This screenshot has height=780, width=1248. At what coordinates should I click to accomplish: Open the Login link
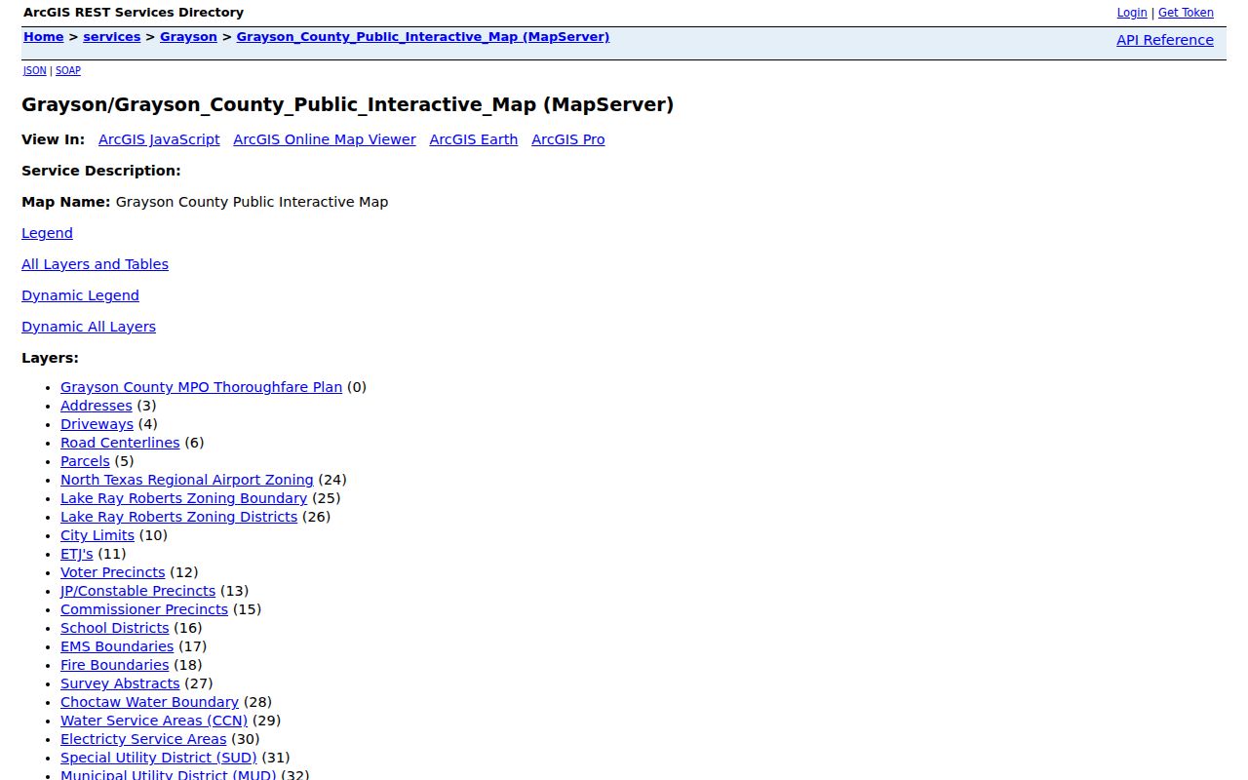pos(1132,13)
